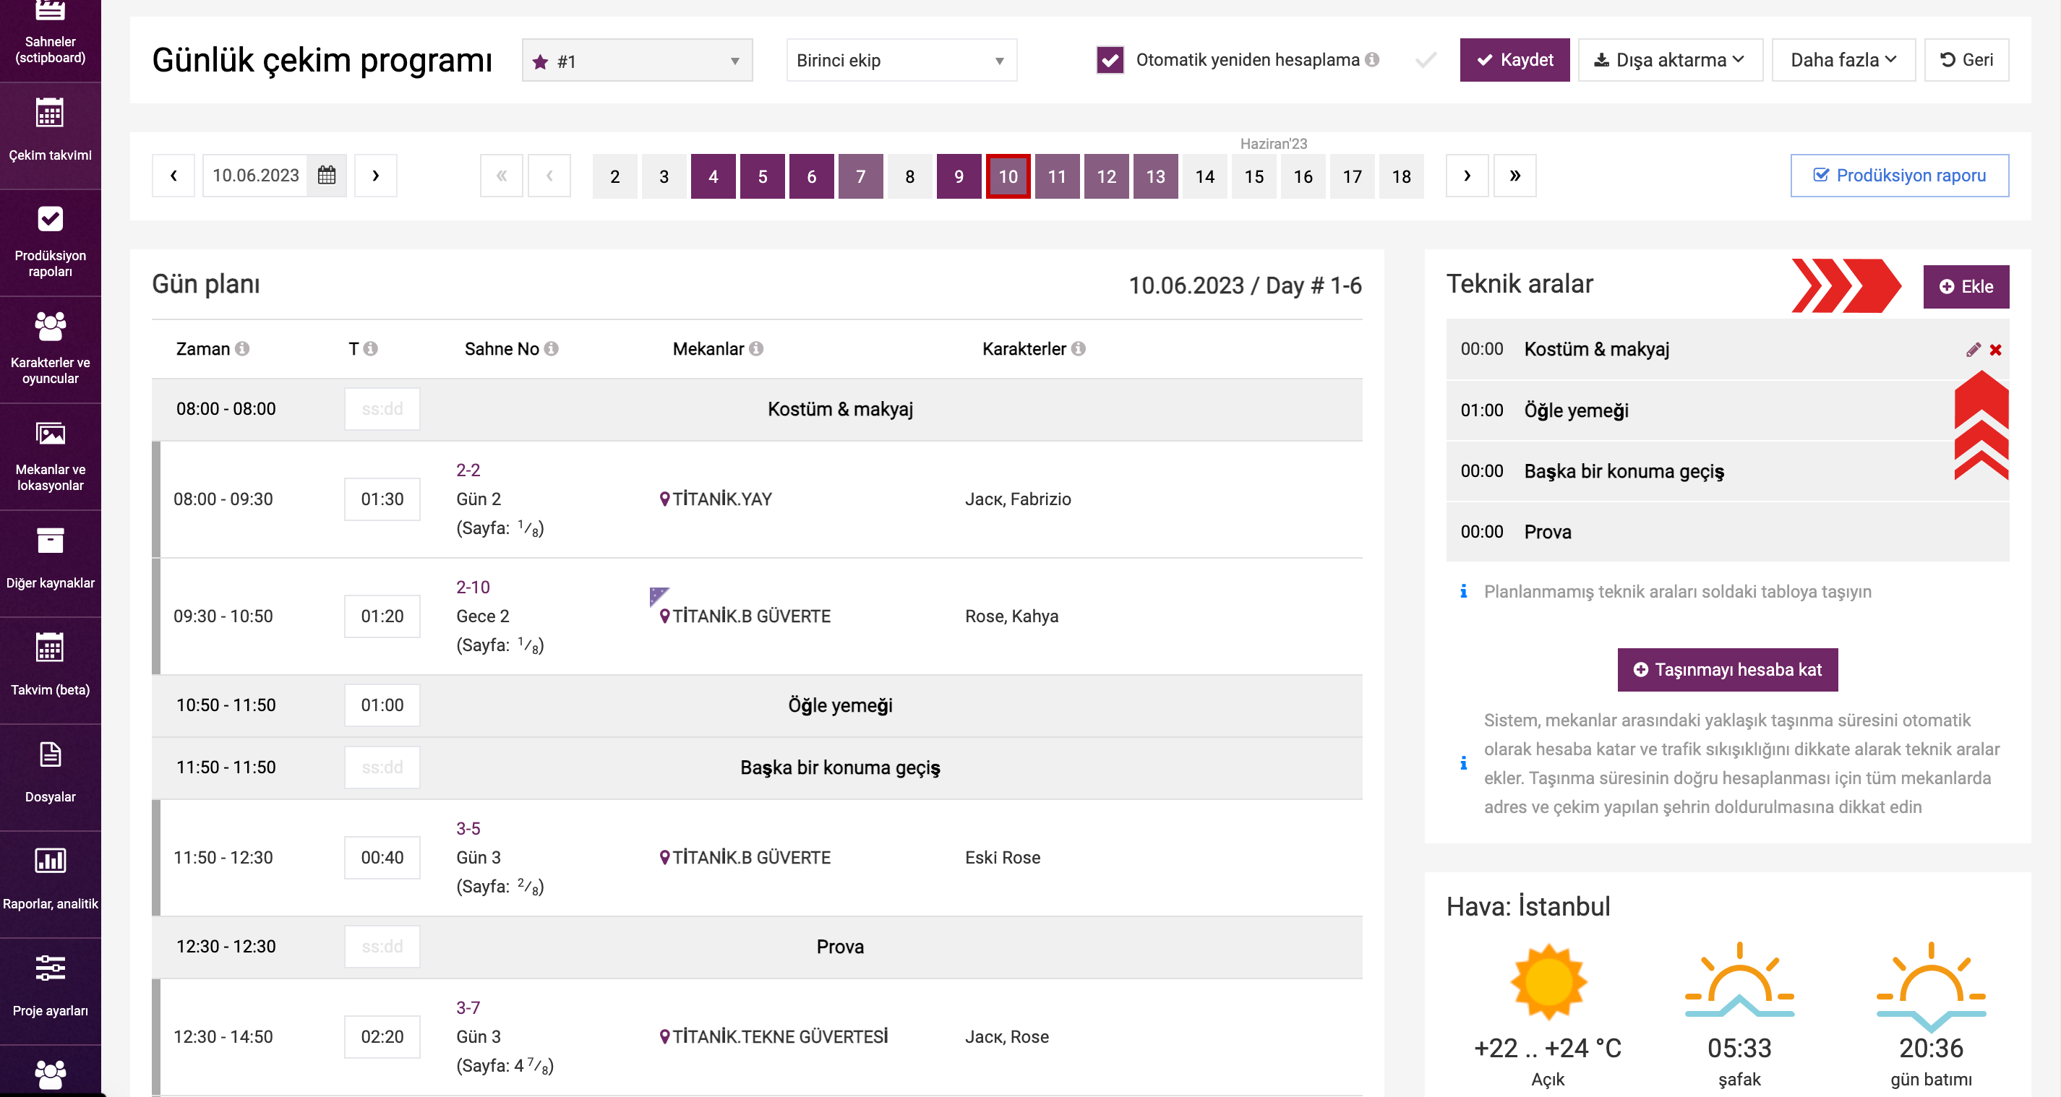Edit the 02:20 duration for scene 3-7
This screenshot has height=1097, width=2061.
(382, 1036)
